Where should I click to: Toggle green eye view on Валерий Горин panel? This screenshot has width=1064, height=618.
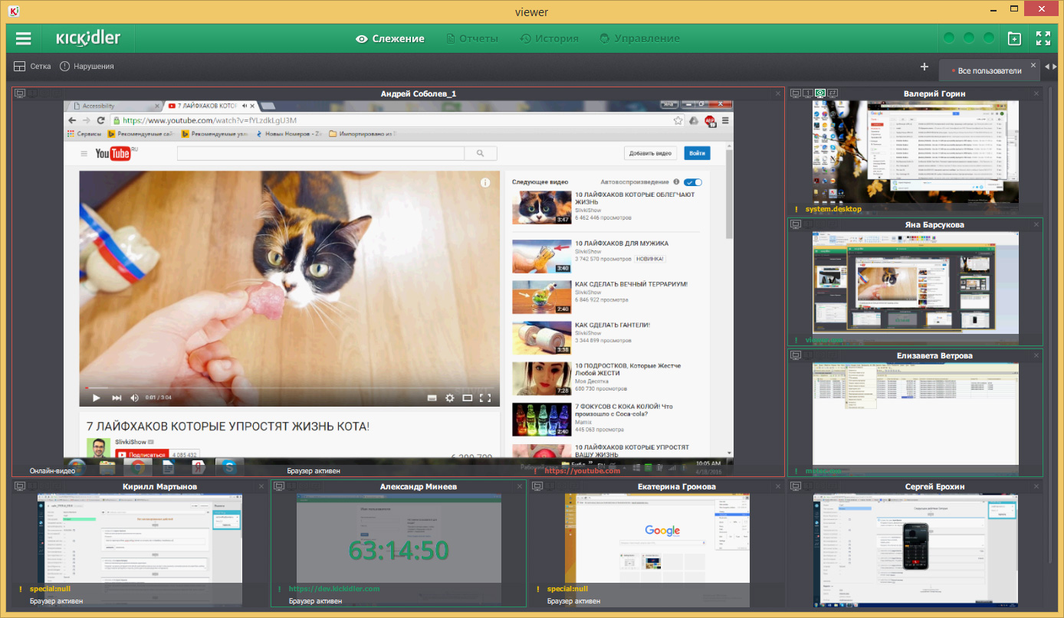[820, 93]
